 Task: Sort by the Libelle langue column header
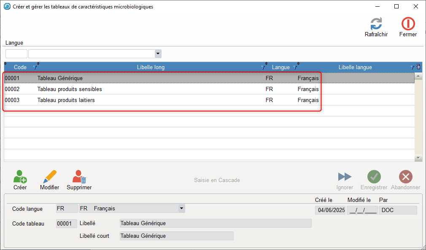355,67
